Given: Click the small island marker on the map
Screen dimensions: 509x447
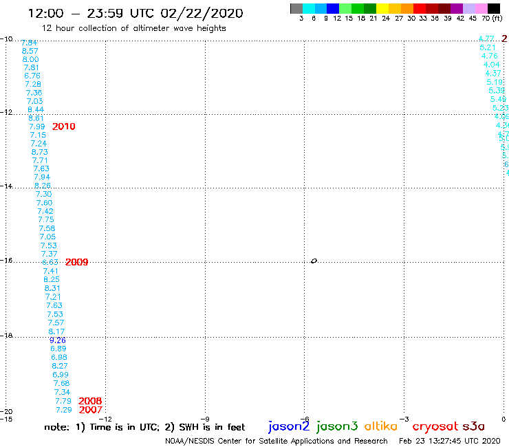Looking at the screenshot, I should 314,261.
